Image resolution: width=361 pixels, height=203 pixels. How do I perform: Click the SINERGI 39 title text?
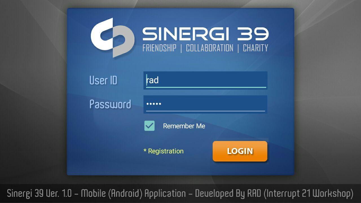pyautogui.click(x=205, y=34)
